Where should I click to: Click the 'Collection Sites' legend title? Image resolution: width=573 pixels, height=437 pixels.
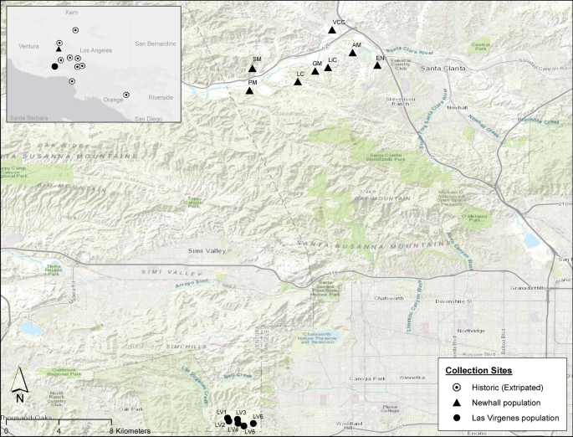pos(478,370)
